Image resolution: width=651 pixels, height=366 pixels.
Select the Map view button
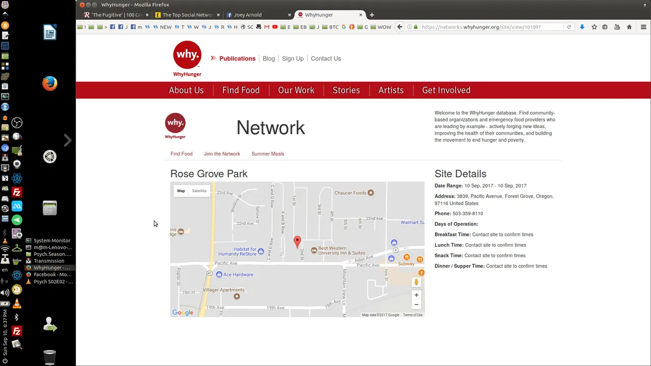[181, 191]
